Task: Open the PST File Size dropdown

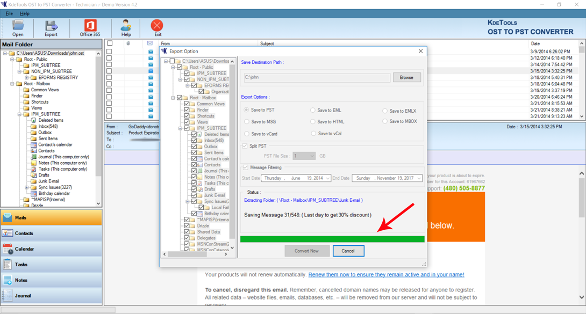Action: (x=311, y=156)
